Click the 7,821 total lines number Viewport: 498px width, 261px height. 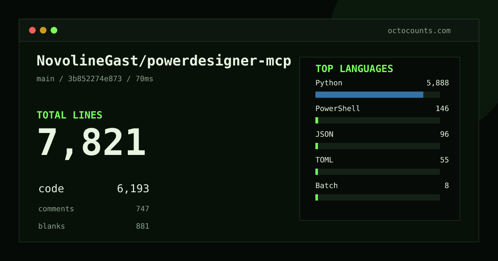tap(91, 143)
